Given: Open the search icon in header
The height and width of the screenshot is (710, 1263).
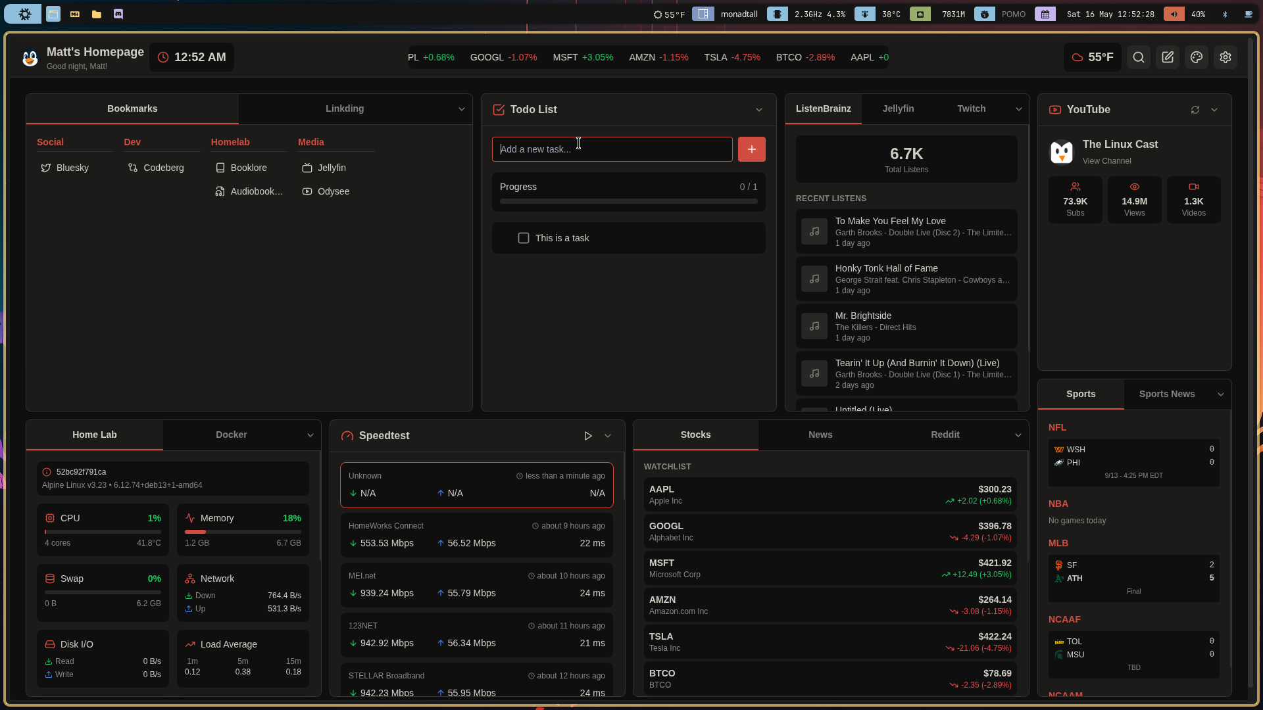Looking at the screenshot, I should pos(1139,58).
